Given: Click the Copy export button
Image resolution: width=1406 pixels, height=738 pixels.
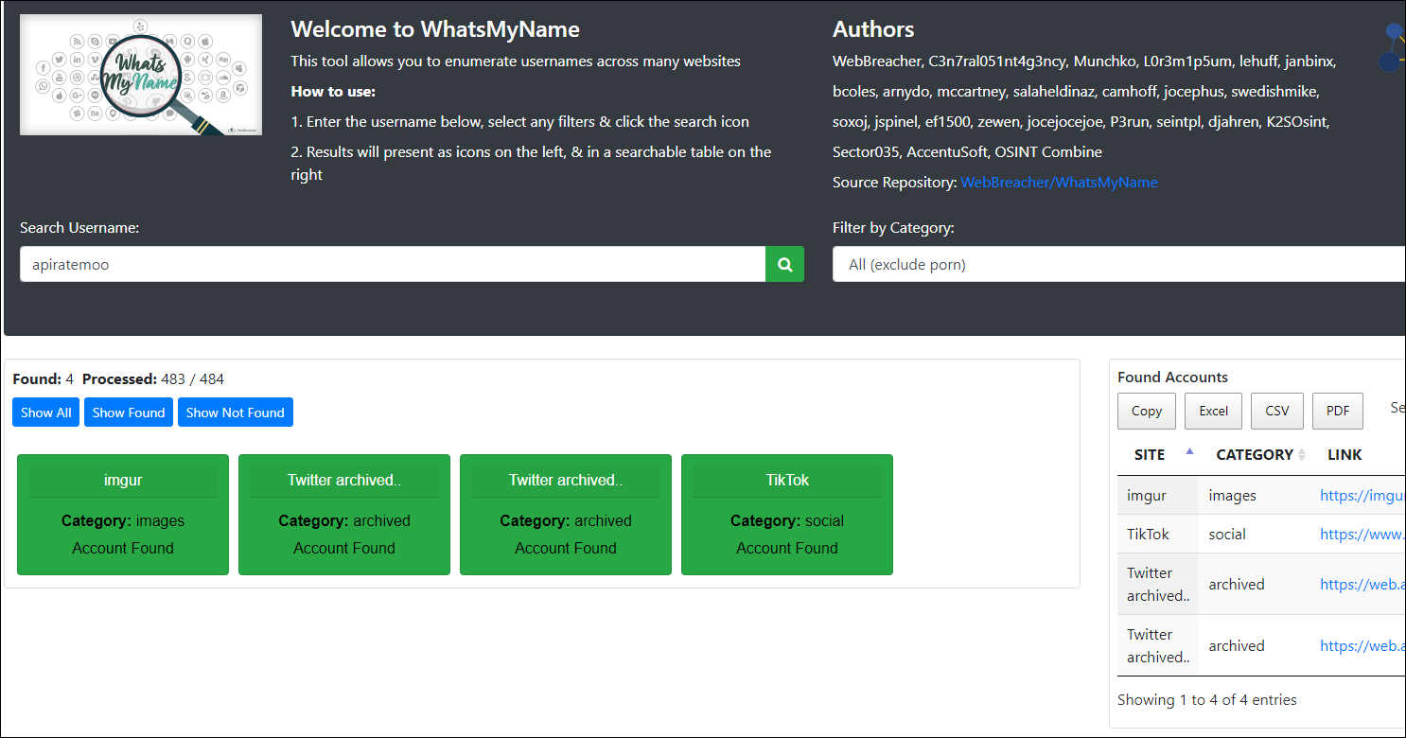Looking at the screenshot, I should pos(1147,411).
